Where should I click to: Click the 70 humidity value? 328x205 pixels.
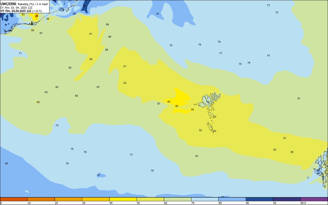pyautogui.click(x=299, y=98)
